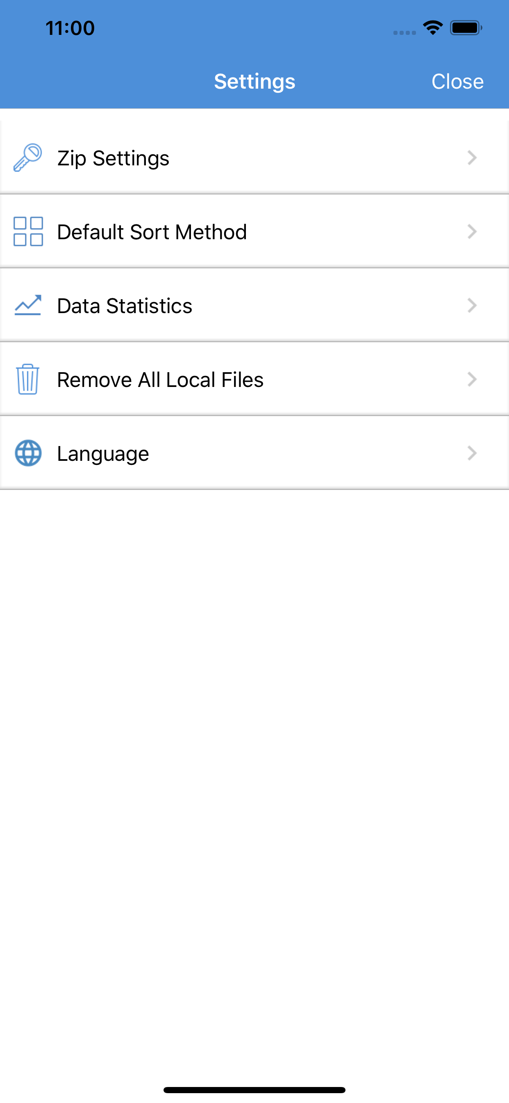Tap the Wi-Fi status icon
The image size is (509, 1103).
[x=433, y=28]
